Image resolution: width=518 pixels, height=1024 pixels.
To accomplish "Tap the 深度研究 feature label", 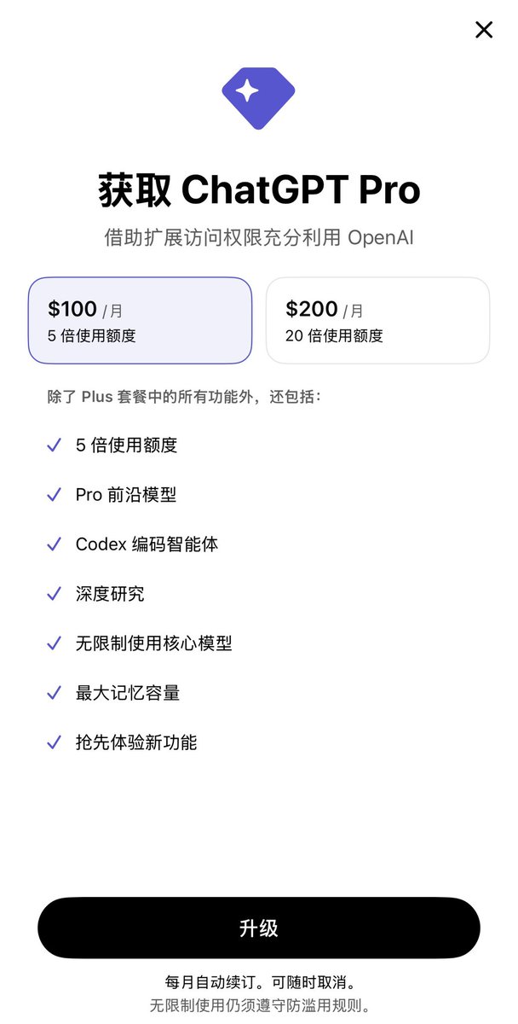I will click(x=110, y=594).
